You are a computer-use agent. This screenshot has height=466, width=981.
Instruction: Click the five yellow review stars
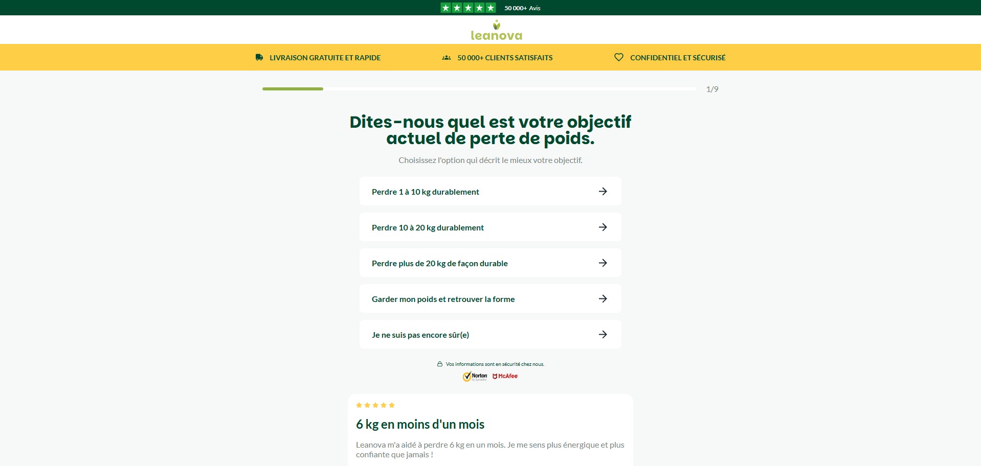[x=375, y=405]
